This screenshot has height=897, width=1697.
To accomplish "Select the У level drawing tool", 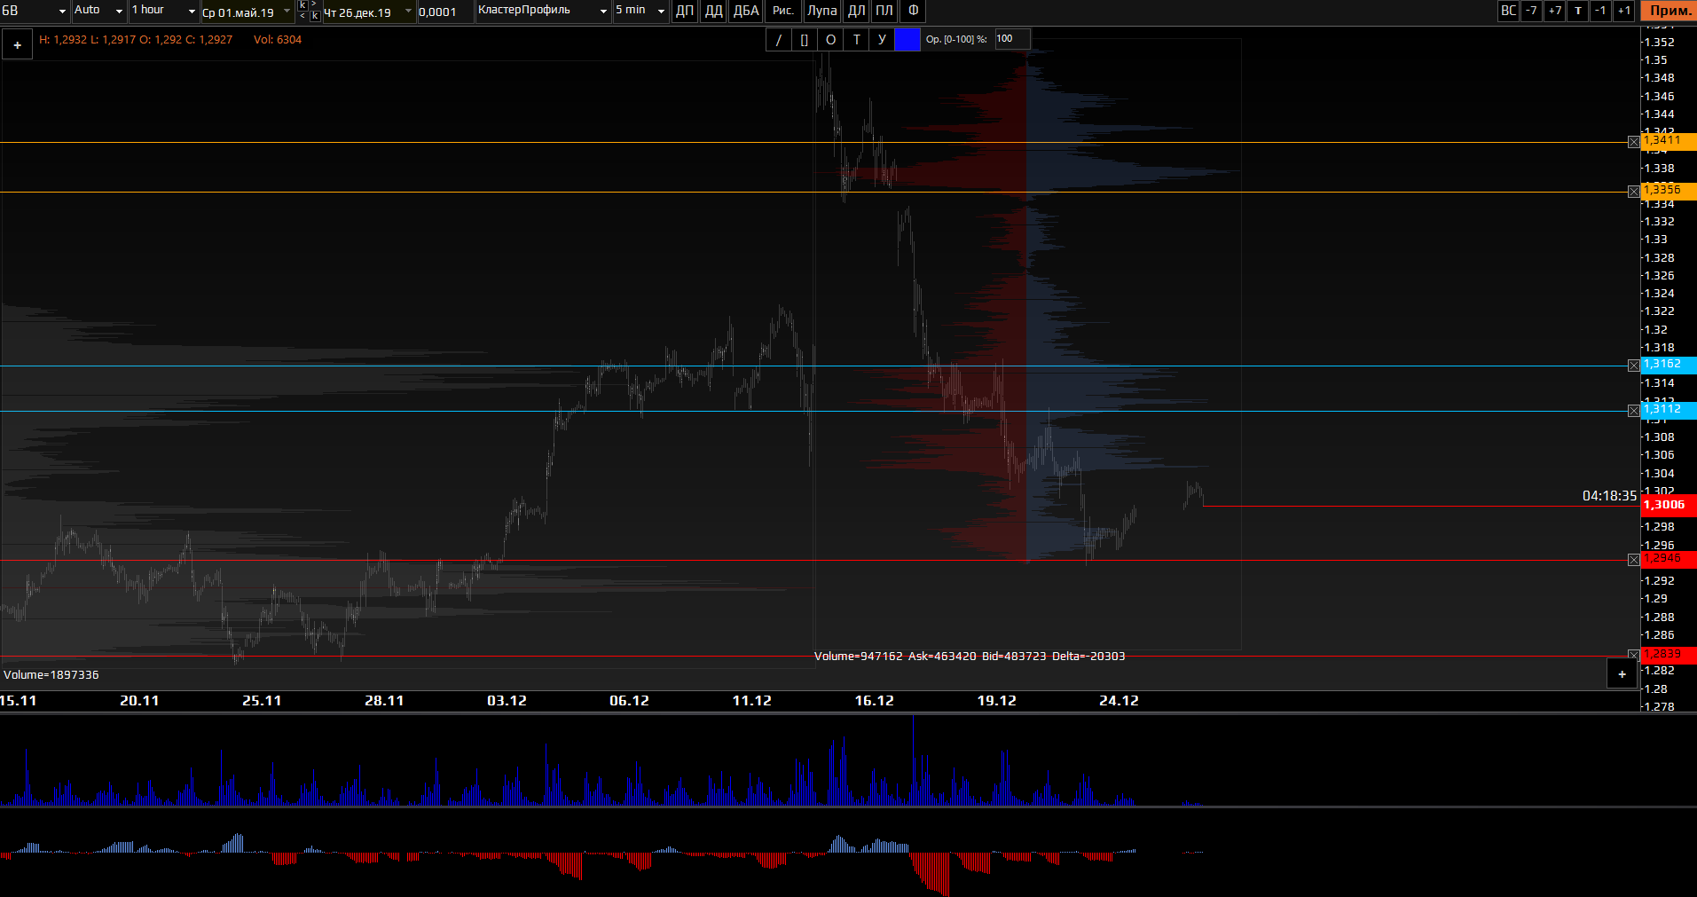I will point(882,39).
